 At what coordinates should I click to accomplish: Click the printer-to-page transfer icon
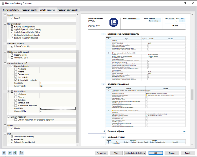point(21,153)
